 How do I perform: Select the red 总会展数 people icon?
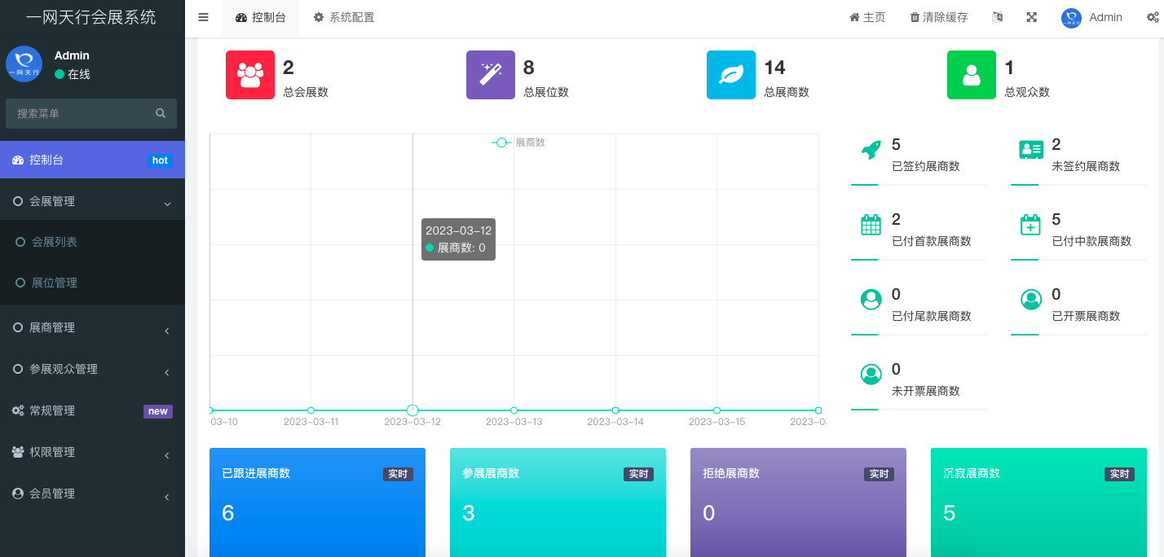pyautogui.click(x=250, y=75)
